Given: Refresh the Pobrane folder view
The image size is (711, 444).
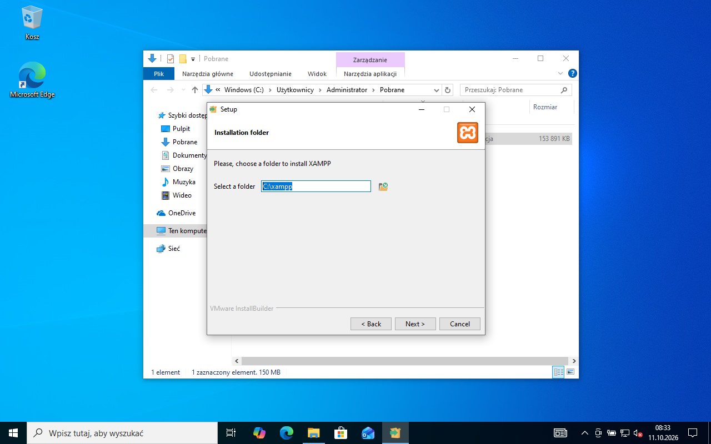Looking at the screenshot, I should tap(448, 90).
